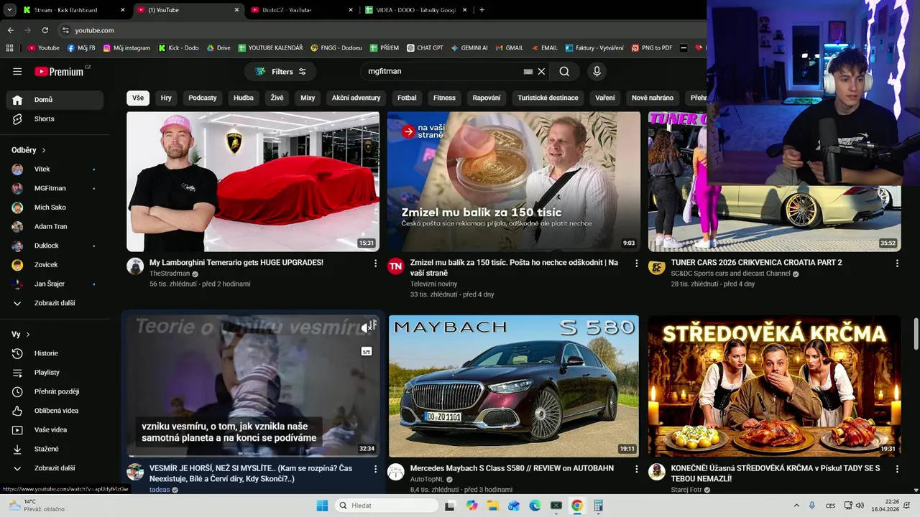The image size is (920, 517).
Task: Select the Vaření filter chip
Action: pos(605,98)
